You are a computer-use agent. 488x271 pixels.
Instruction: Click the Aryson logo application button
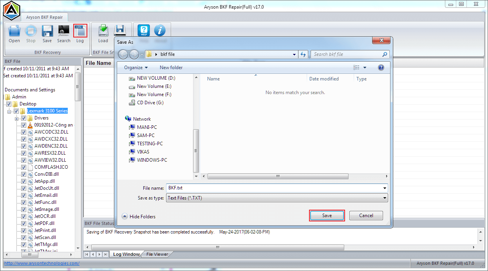click(x=11, y=11)
